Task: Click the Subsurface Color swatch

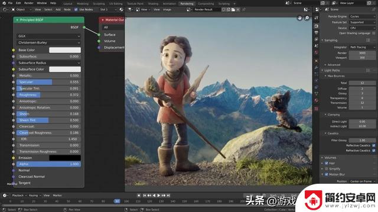Action: 65,69
